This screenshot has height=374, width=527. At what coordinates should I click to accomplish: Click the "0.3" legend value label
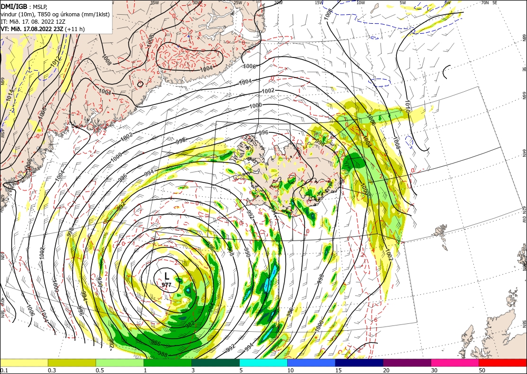[52, 370]
